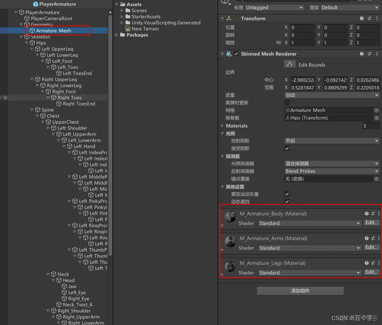Screen dimensions: 382x325
Task: Open object picker for Armature Mesh field
Action: [x=377, y=110]
